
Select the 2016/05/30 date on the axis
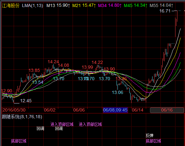pyautogui.click(x=14, y=110)
